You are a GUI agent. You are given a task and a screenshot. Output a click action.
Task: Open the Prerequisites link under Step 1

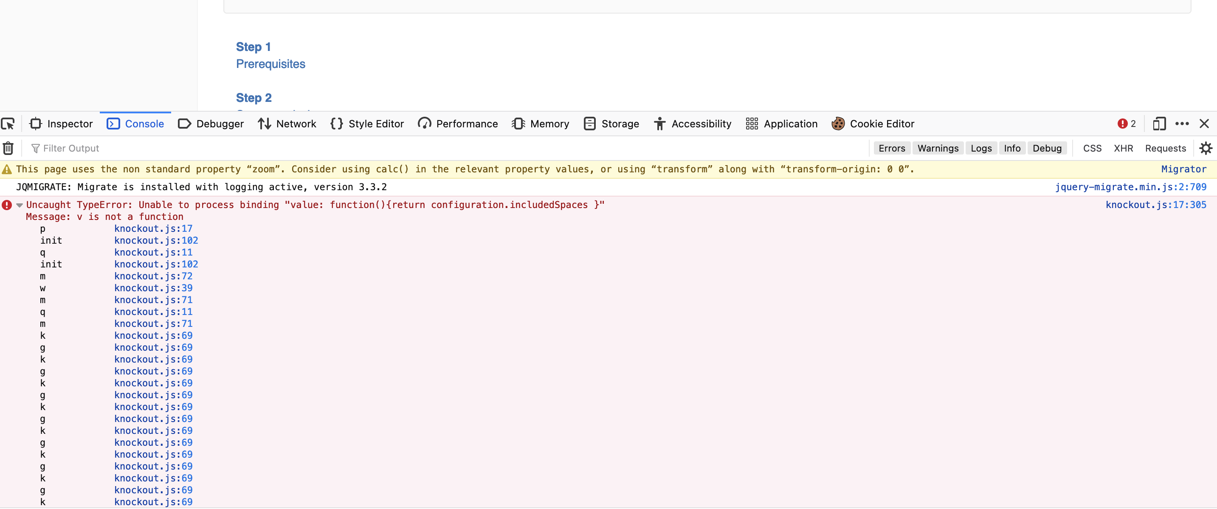click(x=271, y=64)
